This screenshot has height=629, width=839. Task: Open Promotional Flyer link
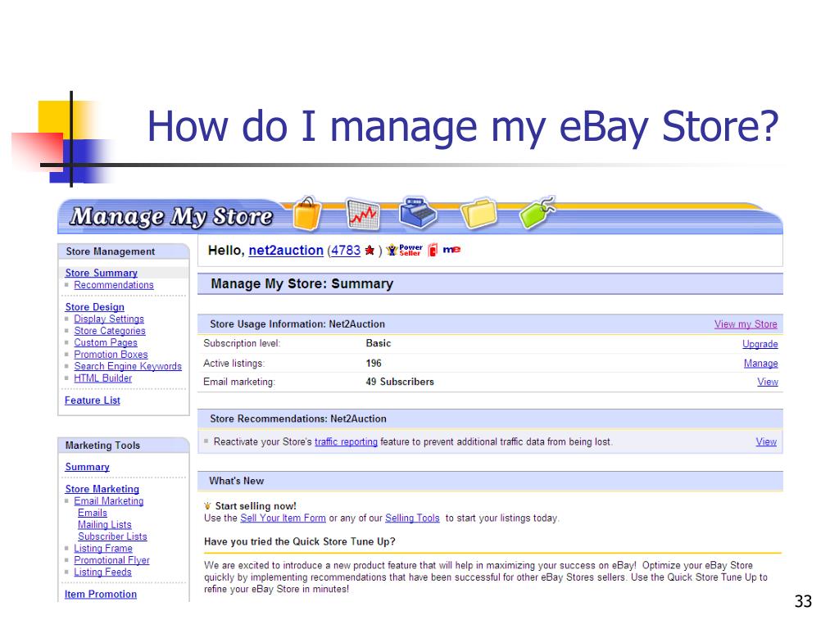pyautogui.click(x=111, y=560)
